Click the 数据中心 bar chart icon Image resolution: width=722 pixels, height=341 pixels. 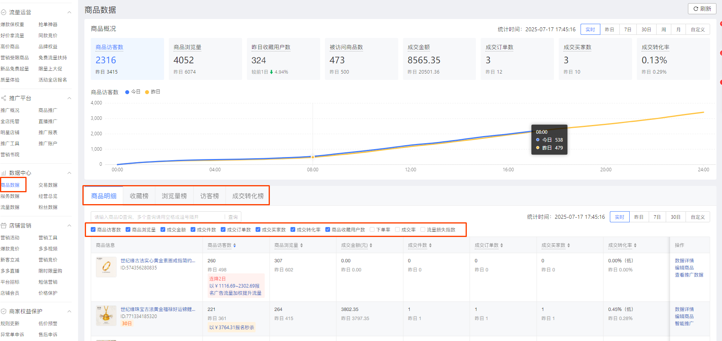click(4, 173)
